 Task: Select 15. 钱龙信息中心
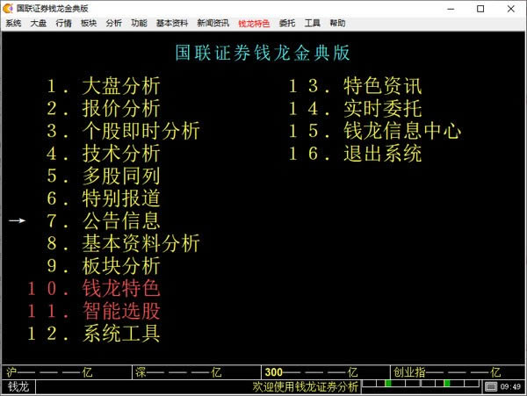point(375,131)
